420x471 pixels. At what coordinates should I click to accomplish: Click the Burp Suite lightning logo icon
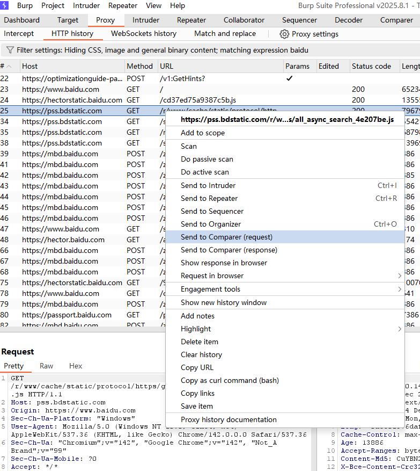pos(4,5)
